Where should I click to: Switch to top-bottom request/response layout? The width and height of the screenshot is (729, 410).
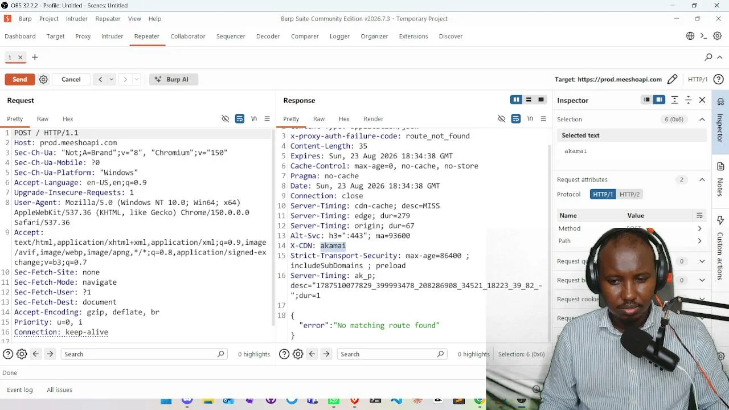[529, 100]
